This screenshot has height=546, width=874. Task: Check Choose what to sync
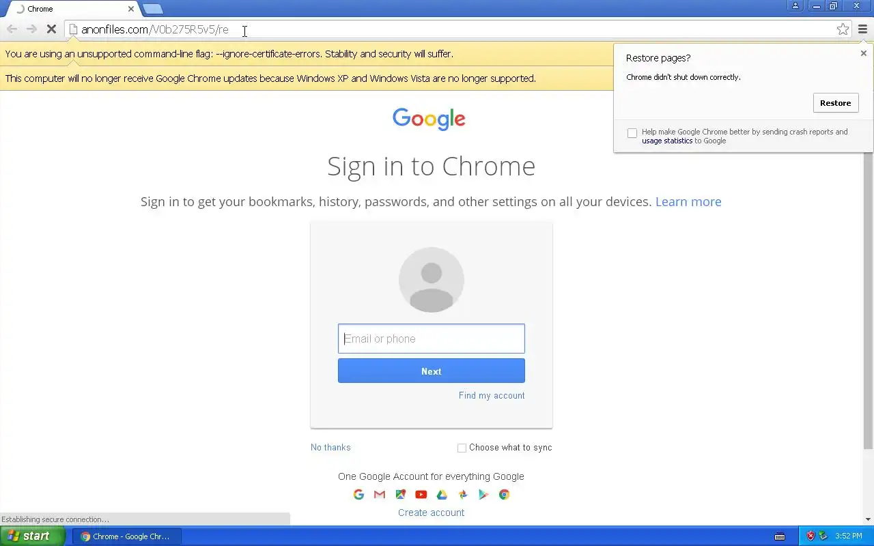tap(462, 448)
